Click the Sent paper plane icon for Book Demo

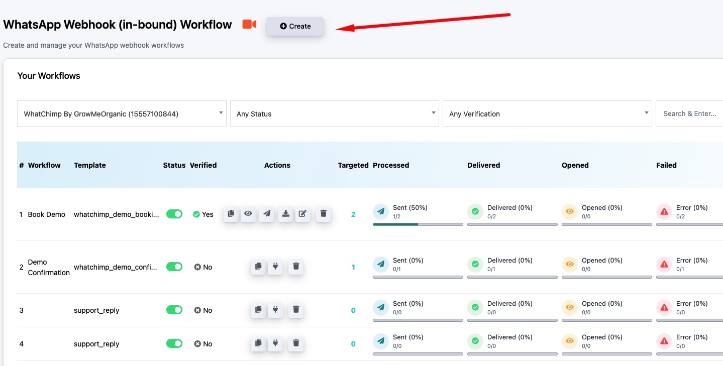(381, 212)
